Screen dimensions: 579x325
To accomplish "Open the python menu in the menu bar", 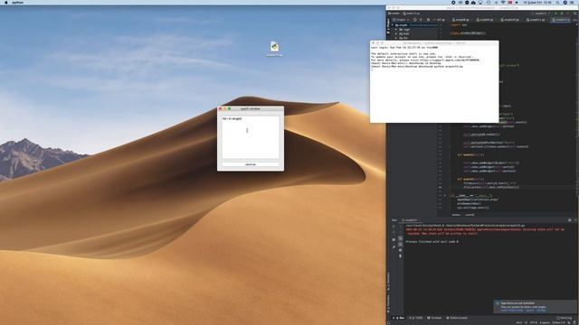I will point(17,2).
